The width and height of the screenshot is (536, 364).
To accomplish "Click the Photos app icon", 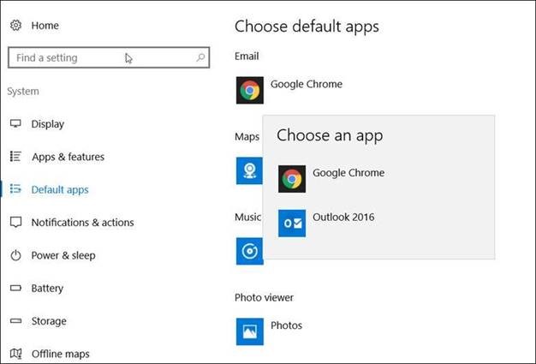I will point(250,331).
